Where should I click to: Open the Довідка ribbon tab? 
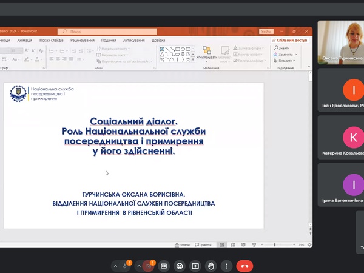pyautogui.click(x=158, y=40)
